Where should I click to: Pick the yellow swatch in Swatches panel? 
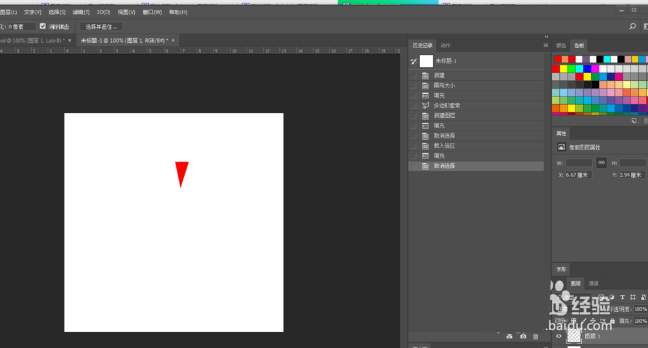564,68
